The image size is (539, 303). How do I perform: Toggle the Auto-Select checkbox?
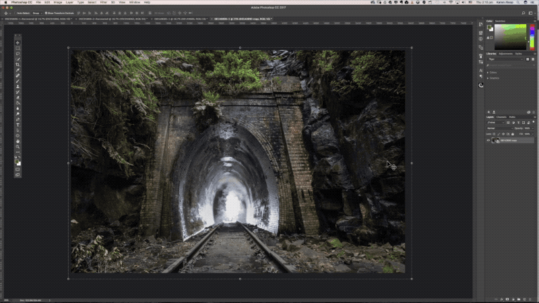click(x=15, y=13)
